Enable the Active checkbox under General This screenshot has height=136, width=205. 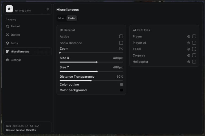(x=121, y=36)
